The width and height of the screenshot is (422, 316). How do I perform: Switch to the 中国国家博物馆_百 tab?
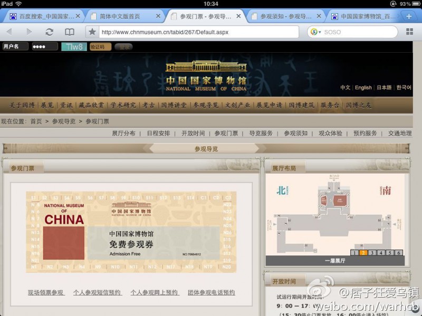click(x=363, y=16)
